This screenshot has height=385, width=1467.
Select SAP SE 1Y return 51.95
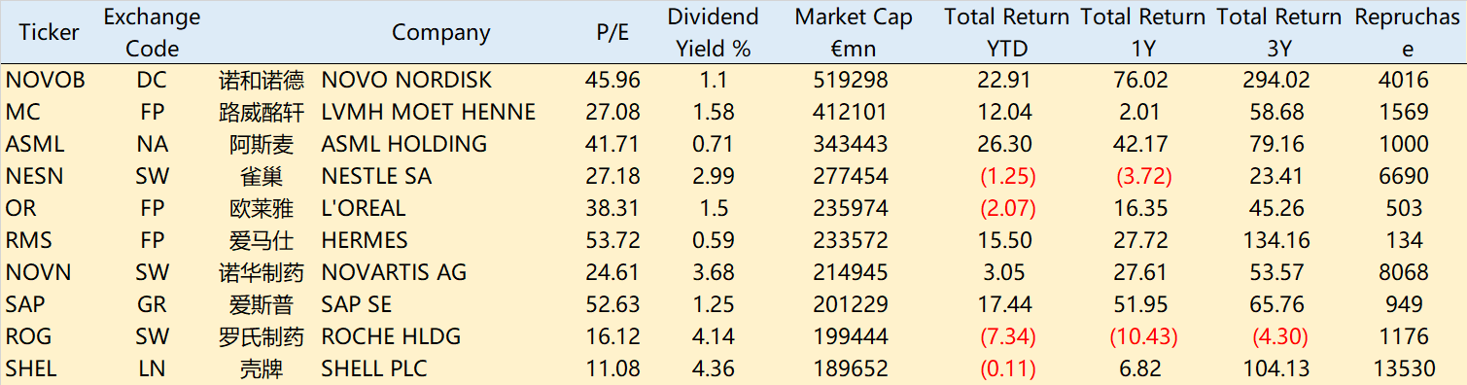(1142, 304)
